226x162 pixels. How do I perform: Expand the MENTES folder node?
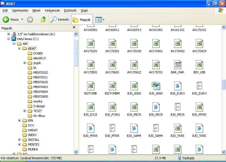tap(19, 145)
